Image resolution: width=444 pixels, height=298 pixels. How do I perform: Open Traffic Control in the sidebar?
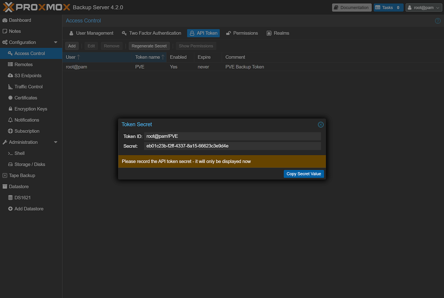[31, 87]
